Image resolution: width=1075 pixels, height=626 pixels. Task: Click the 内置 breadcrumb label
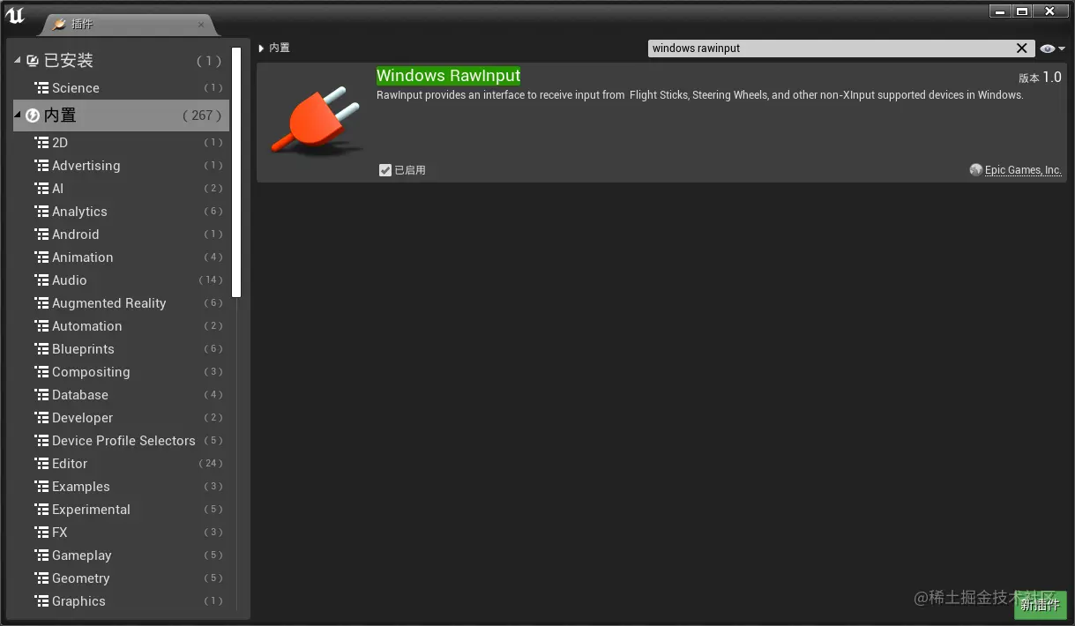(x=280, y=48)
